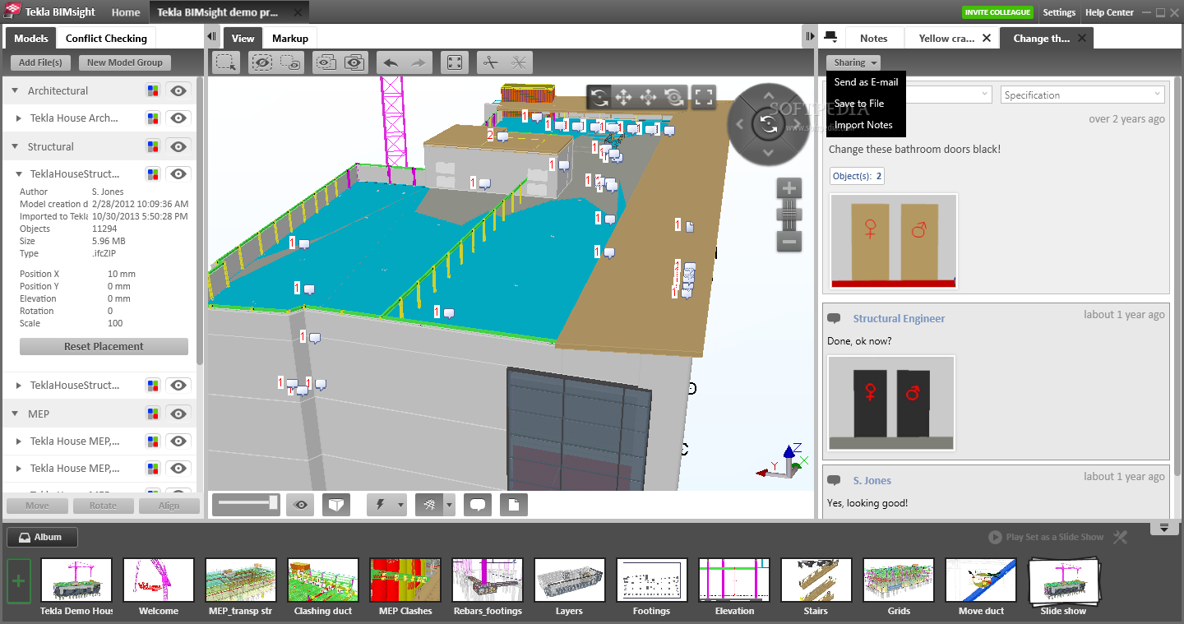Click the add document note icon
Screen dimensions: 1184x624
514,505
